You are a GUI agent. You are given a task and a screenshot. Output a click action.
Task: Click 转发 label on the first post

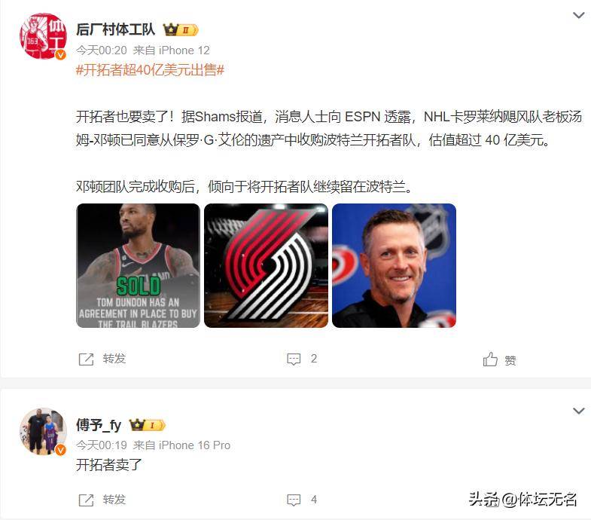(x=114, y=359)
